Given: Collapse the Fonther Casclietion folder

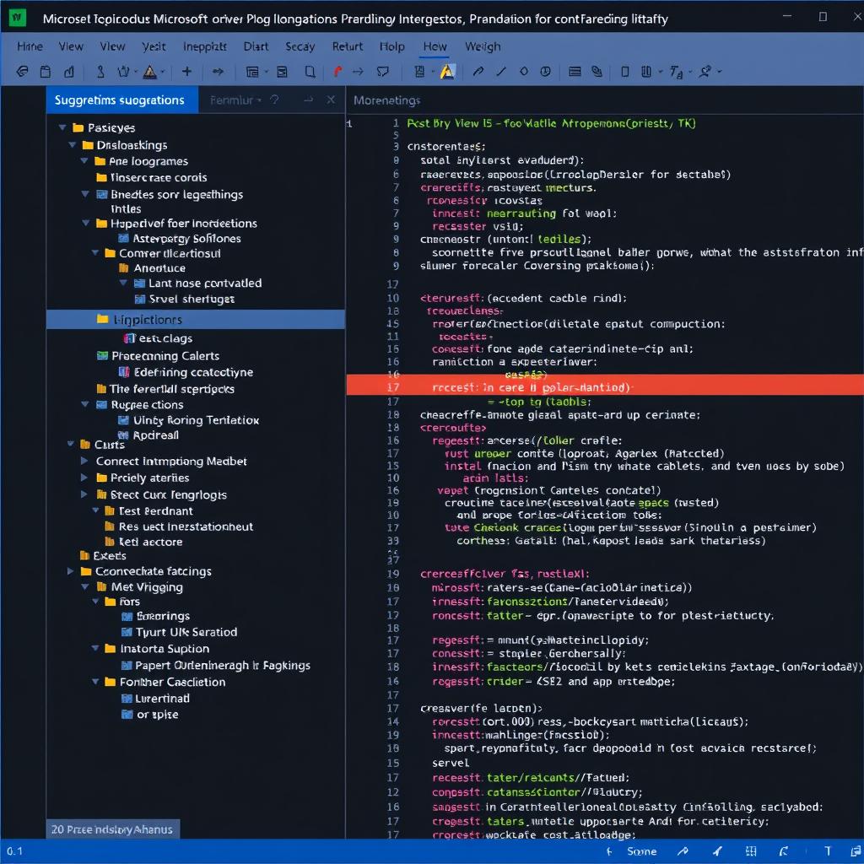Looking at the screenshot, I should pyautogui.click(x=95, y=682).
